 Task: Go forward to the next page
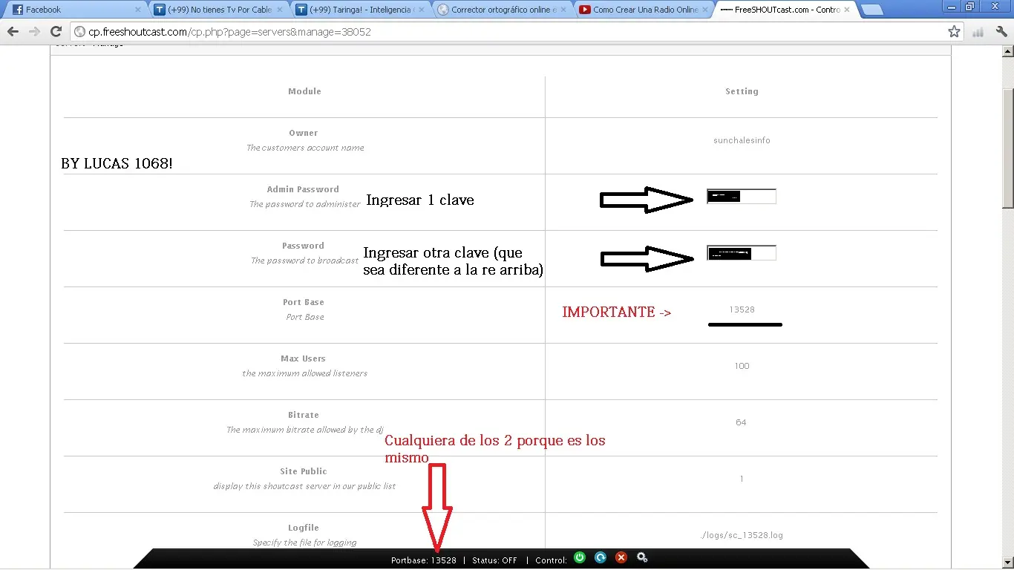(x=34, y=32)
